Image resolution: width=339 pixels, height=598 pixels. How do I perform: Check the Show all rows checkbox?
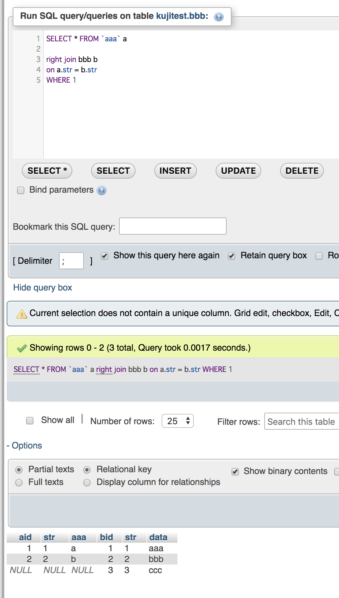pyautogui.click(x=30, y=421)
